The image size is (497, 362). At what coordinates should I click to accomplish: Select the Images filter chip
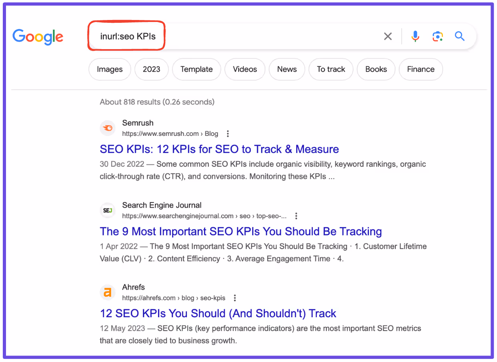pos(110,69)
